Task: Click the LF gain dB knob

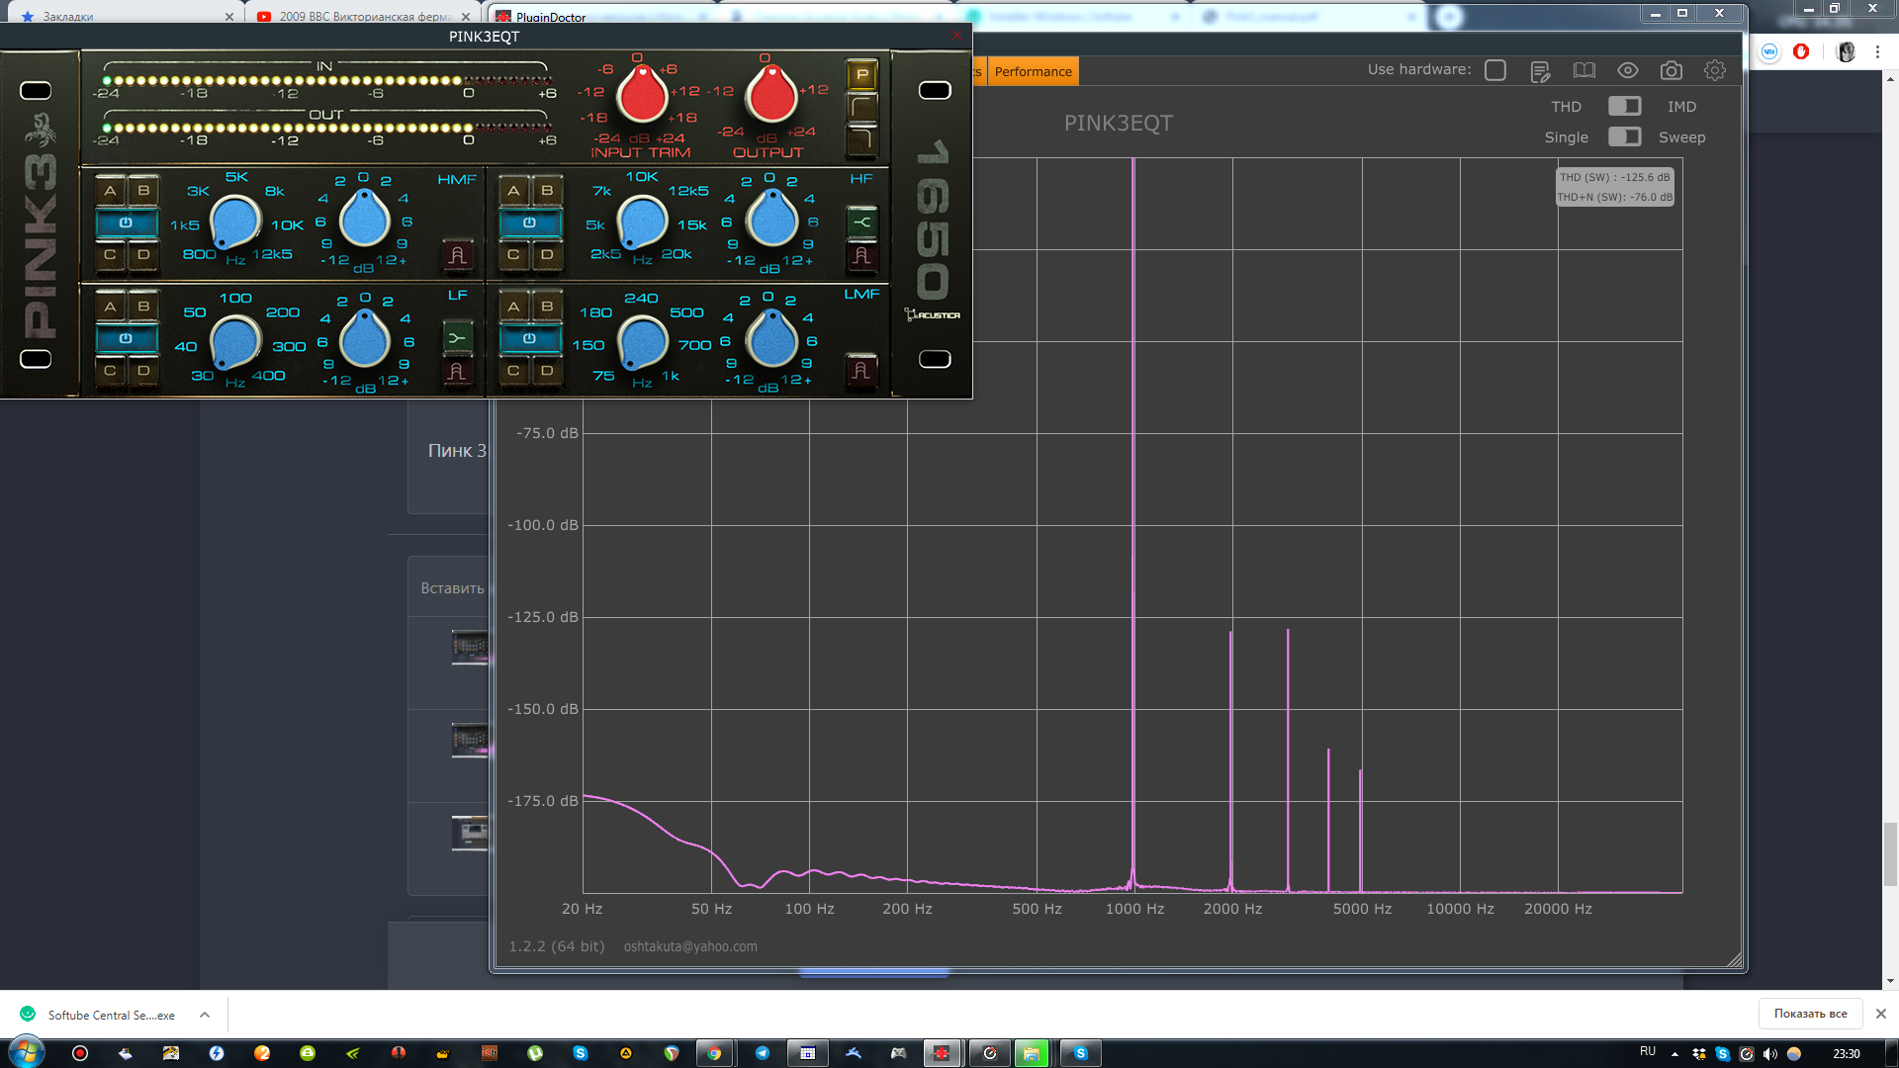Action: 364,338
